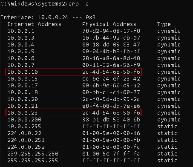Click MAC address cc-6e-a4-ef-23-42
193x167 pixels.
111,79
